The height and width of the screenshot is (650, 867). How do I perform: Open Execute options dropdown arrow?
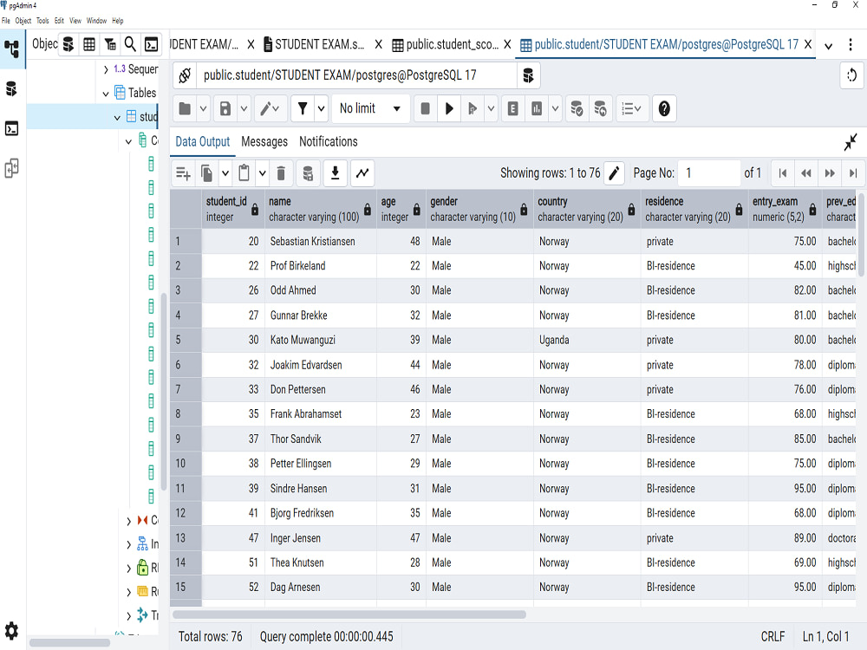(x=491, y=109)
